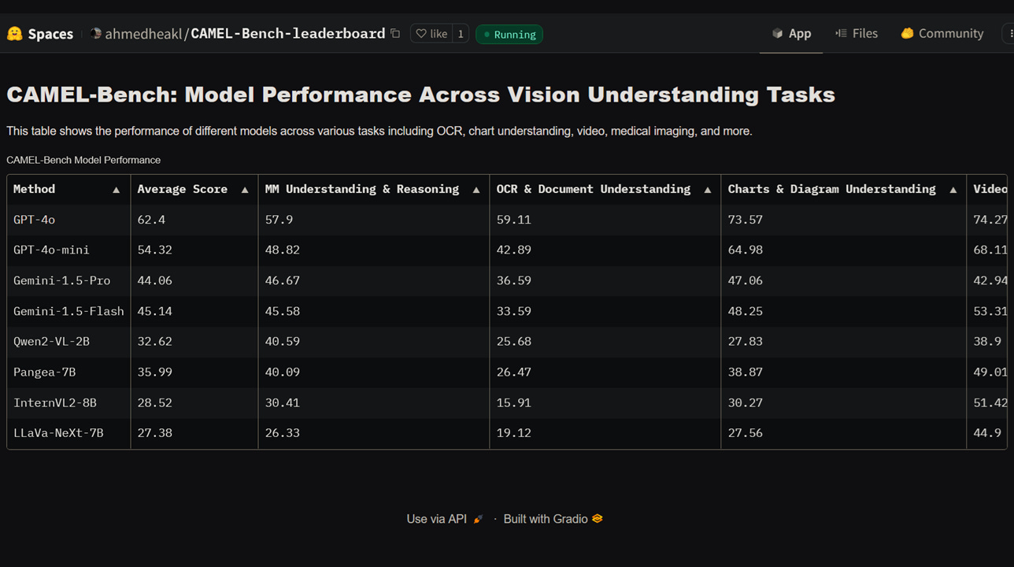Click the Gradio logo icon in footer
Viewport: 1014px width, 567px height.
click(x=598, y=519)
